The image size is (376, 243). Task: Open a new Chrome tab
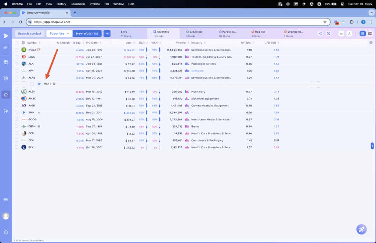[x=75, y=12]
